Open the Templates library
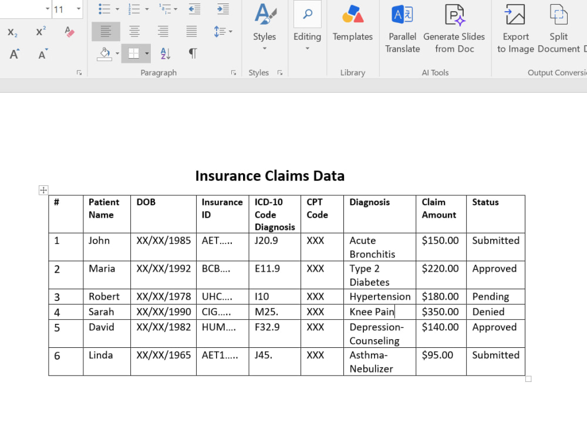587x440 pixels. 353,23
